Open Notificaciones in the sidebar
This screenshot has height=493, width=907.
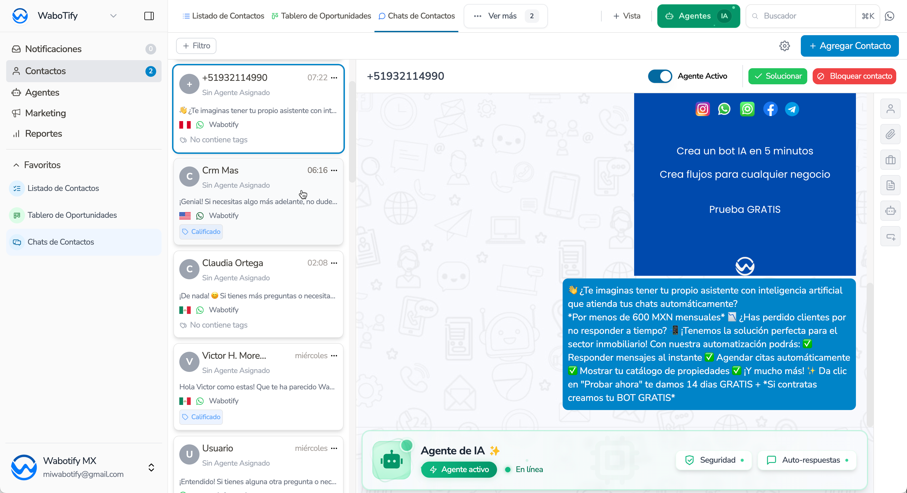point(84,49)
